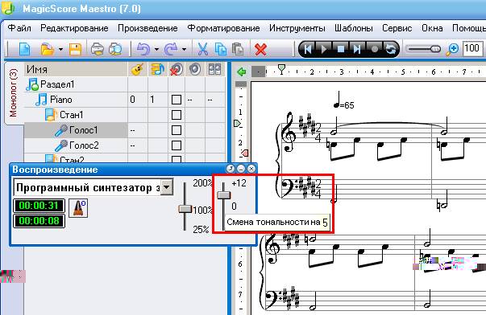The height and width of the screenshot is (315, 486).
Task: Check the Голос1 row checkbox
Action: [176, 130]
